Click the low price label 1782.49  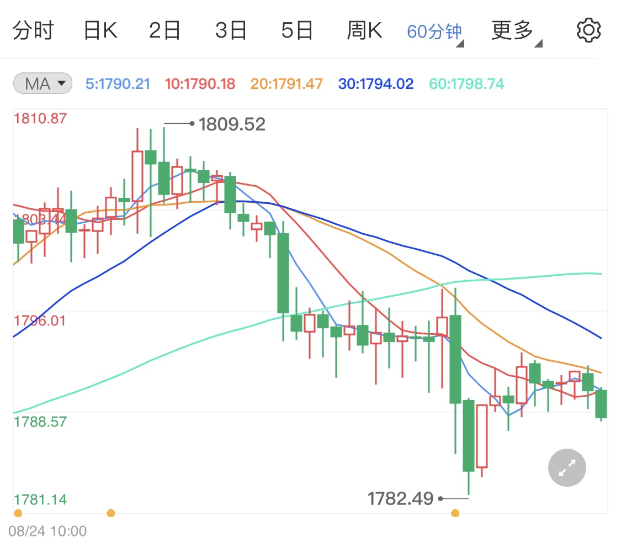tap(400, 498)
